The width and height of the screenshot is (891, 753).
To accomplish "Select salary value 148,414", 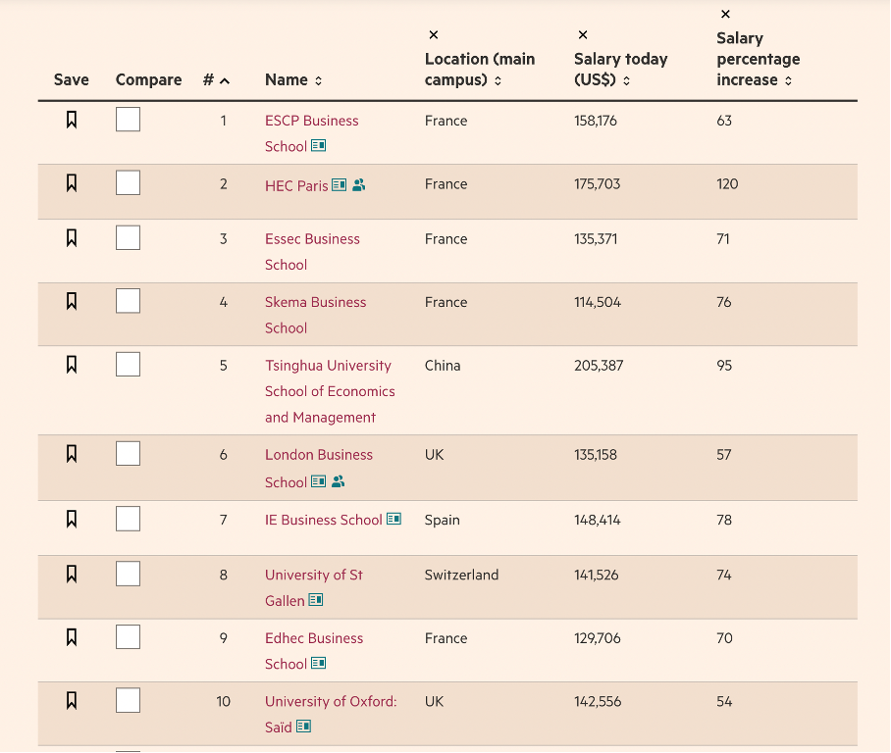I will [x=598, y=520].
